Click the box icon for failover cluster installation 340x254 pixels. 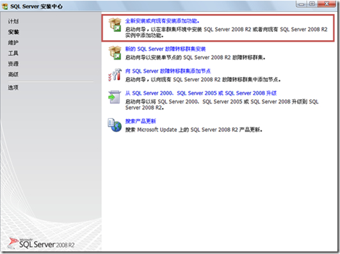115,52
